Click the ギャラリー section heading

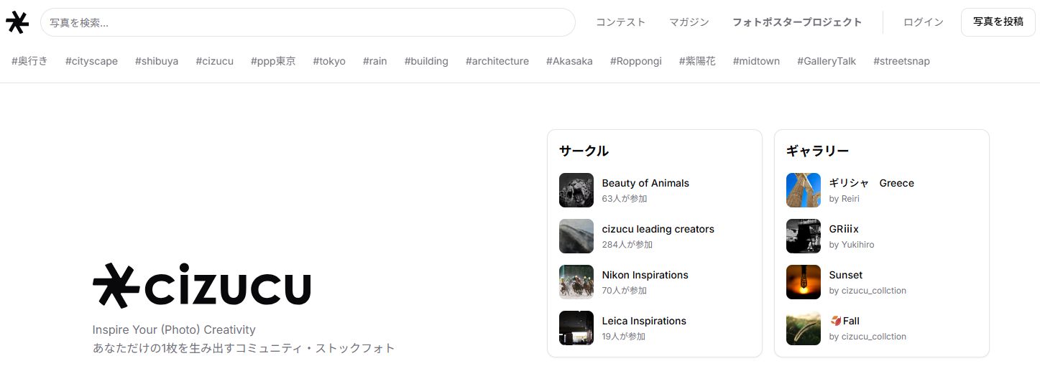(818, 151)
